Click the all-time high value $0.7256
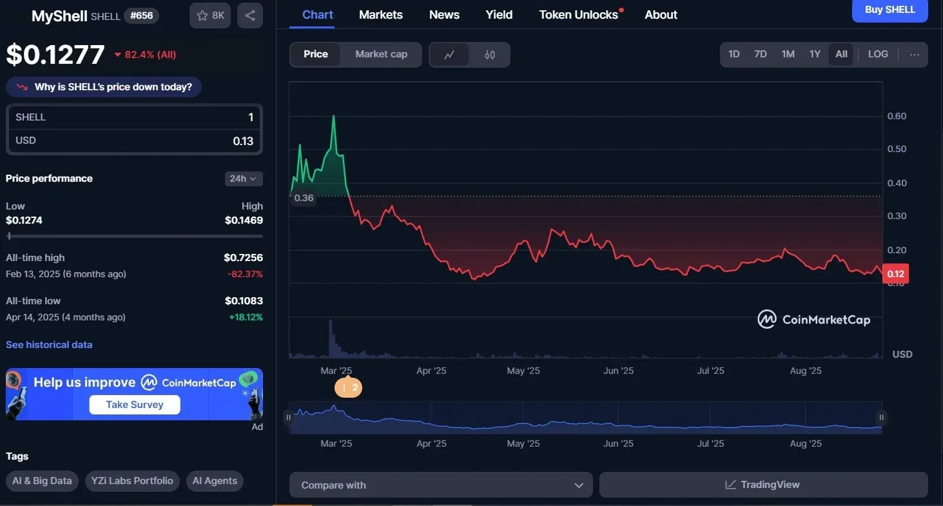The height and width of the screenshot is (506, 943). click(243, 258)
